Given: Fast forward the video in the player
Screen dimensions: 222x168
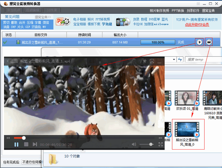Looking at the screenshot, I should click(161, 138).
